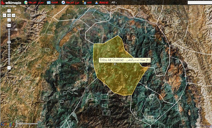Open the menu window icon
212x128 pixels.
49,2
